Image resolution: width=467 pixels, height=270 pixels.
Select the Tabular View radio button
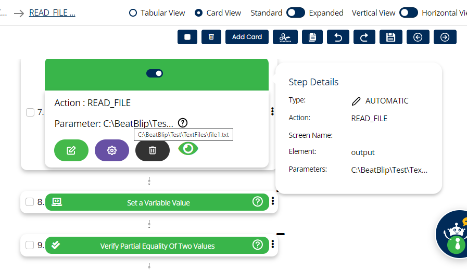[133, 12]
